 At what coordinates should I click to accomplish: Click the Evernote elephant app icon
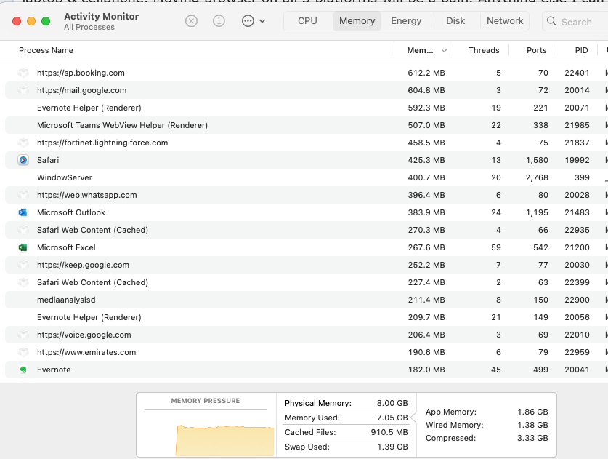click(x=23, y=370)
